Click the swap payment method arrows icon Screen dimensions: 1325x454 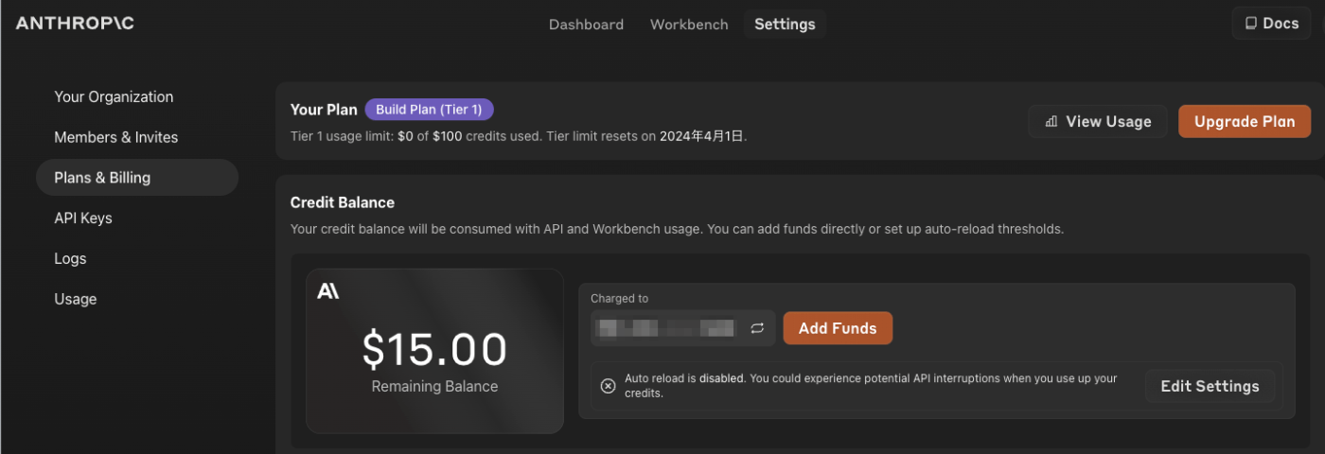757,328
